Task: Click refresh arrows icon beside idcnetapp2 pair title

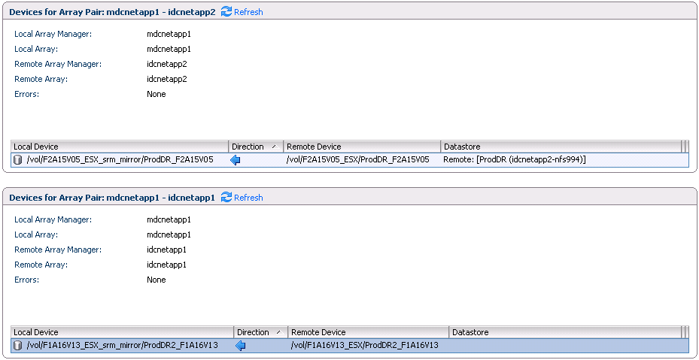Action: point(226,12)
